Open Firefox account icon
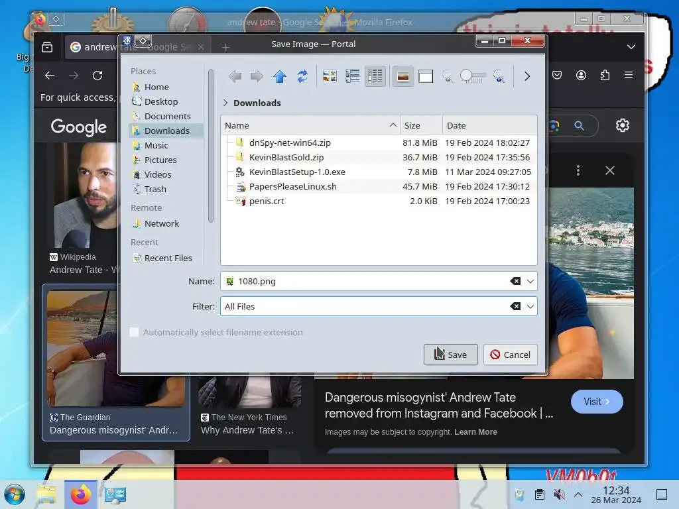 pos(581,75)
